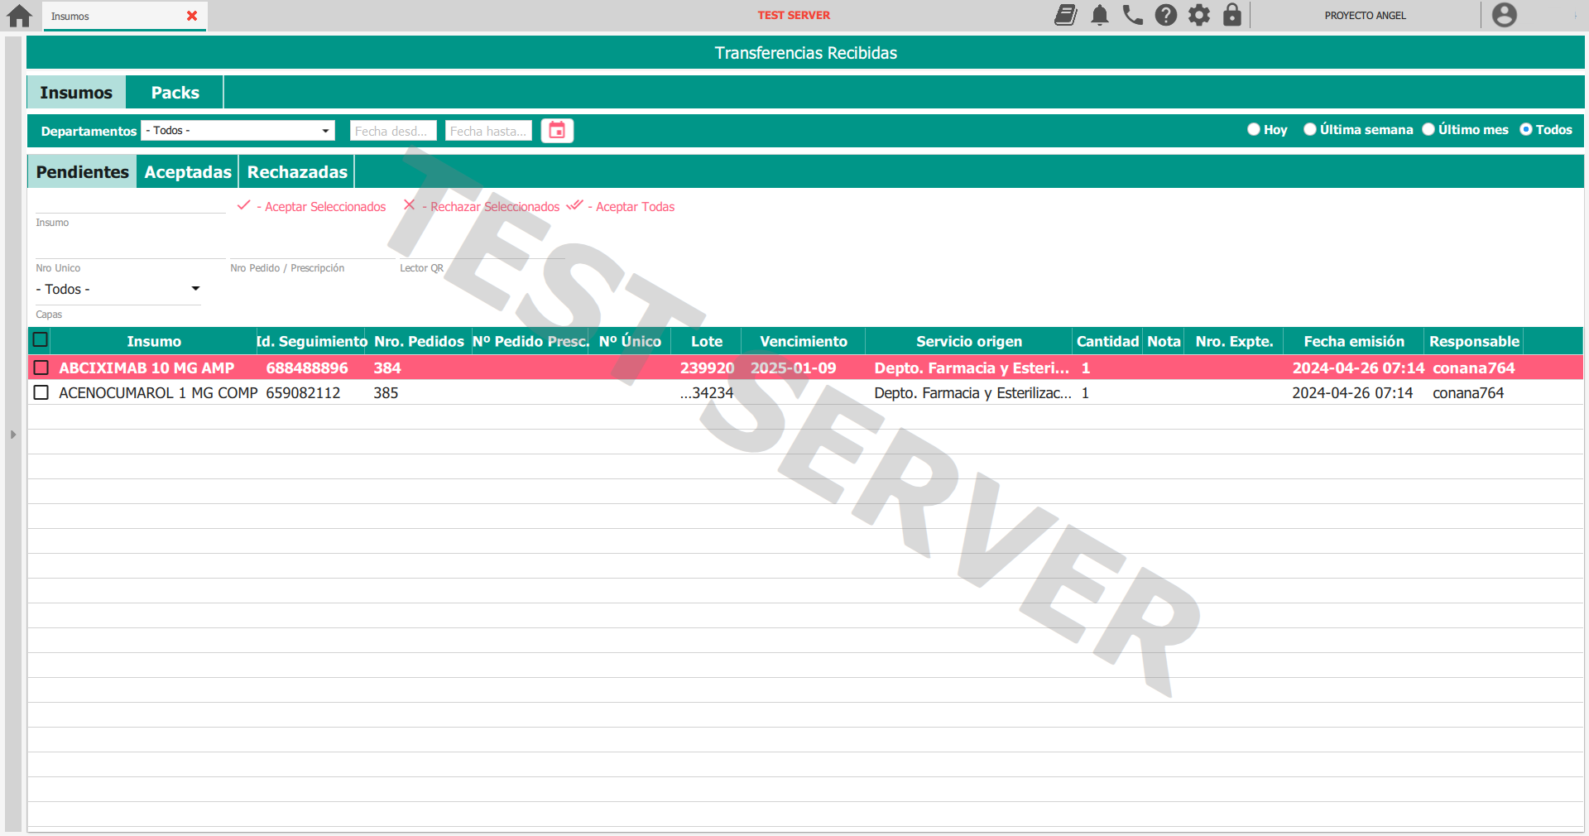
Task: Click the Fecha desde input field
Action: pyautogui.click(x=391, y=131)
